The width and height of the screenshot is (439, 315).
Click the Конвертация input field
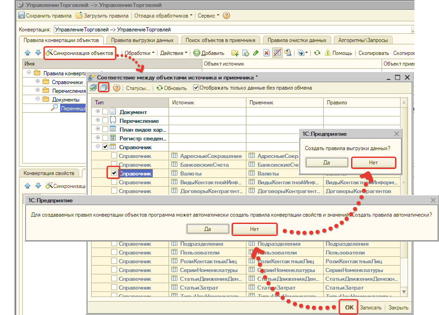coord(232,30)
